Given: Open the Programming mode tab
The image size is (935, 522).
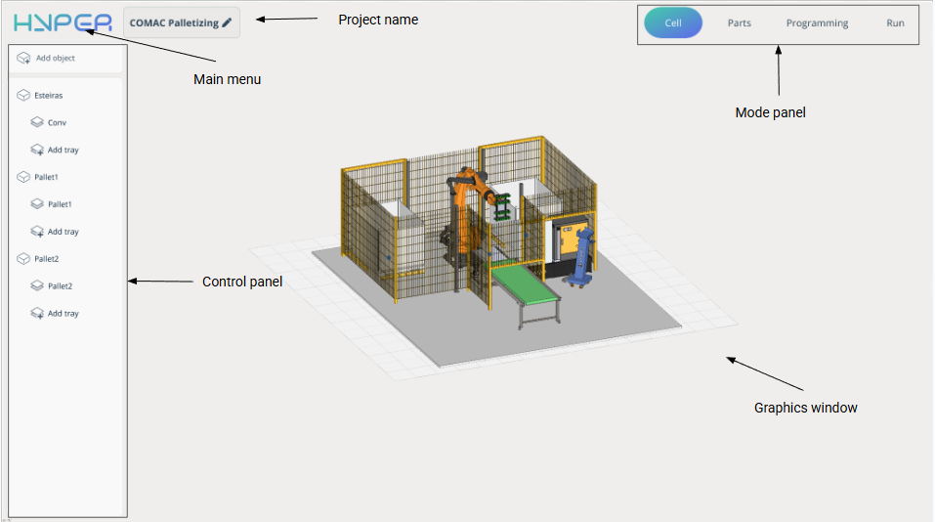Looking at the screenshot, I should point(817,23).
